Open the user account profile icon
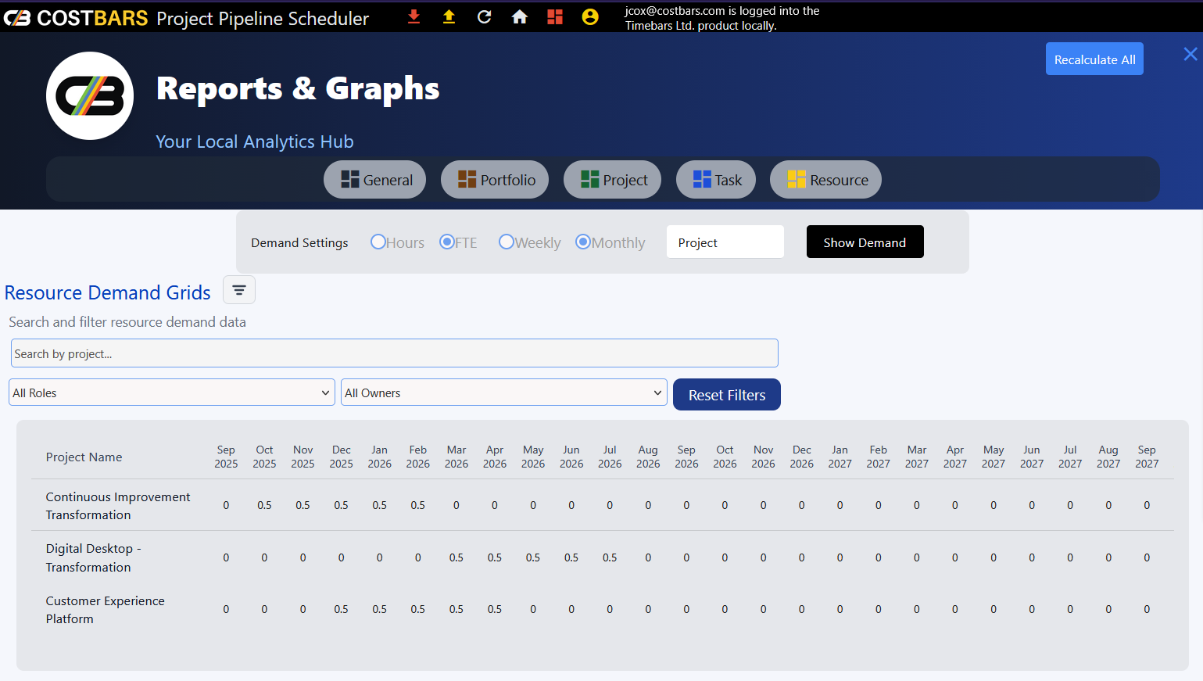1203x681 pixels. 590,16
